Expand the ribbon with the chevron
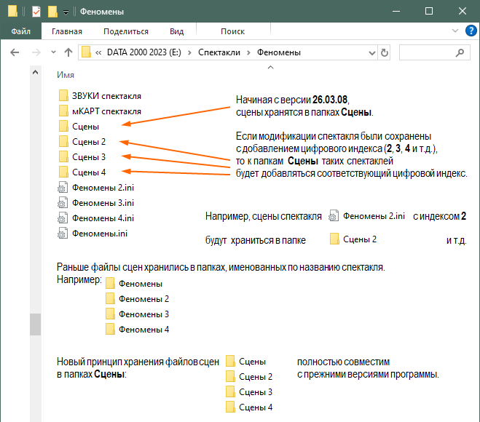Screen dimensions: 480x422 coord(455,31)
